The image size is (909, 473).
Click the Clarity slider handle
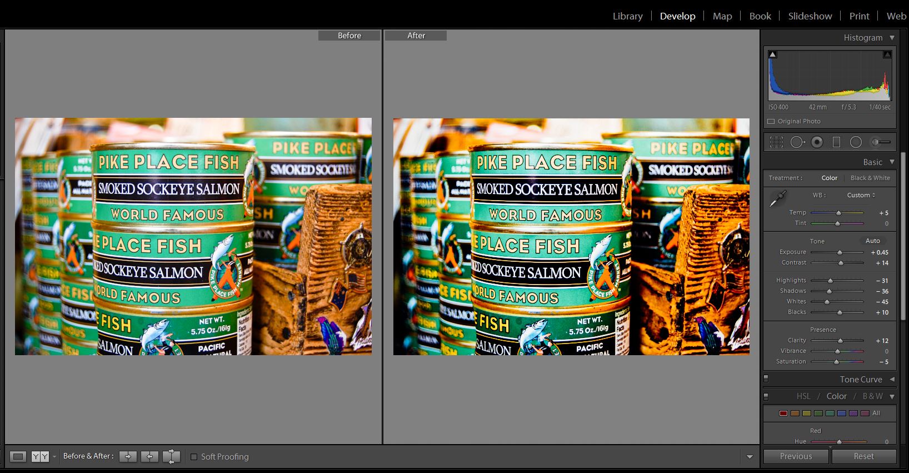point(840,341)
